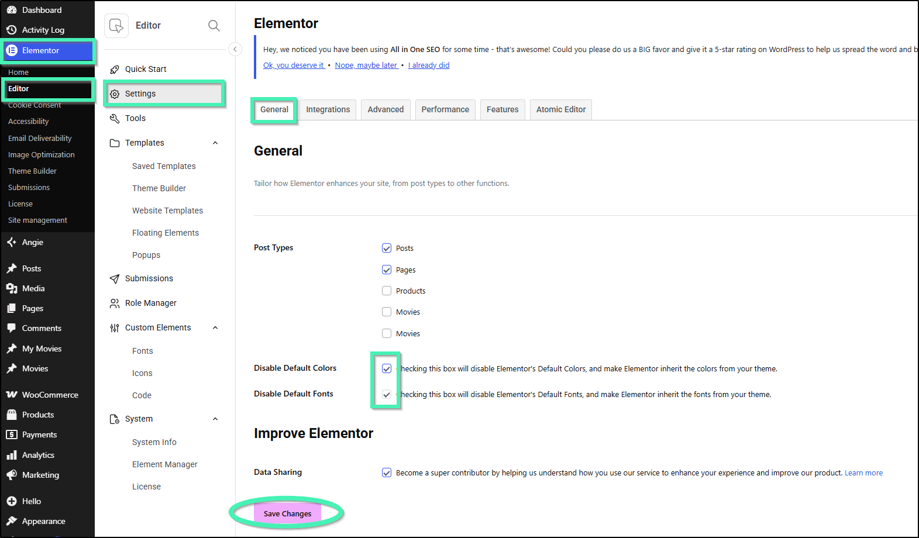The image size is (919, 538).
Task: Open the Learn more link
Action: pyautogui.click(x=863, y=473)
